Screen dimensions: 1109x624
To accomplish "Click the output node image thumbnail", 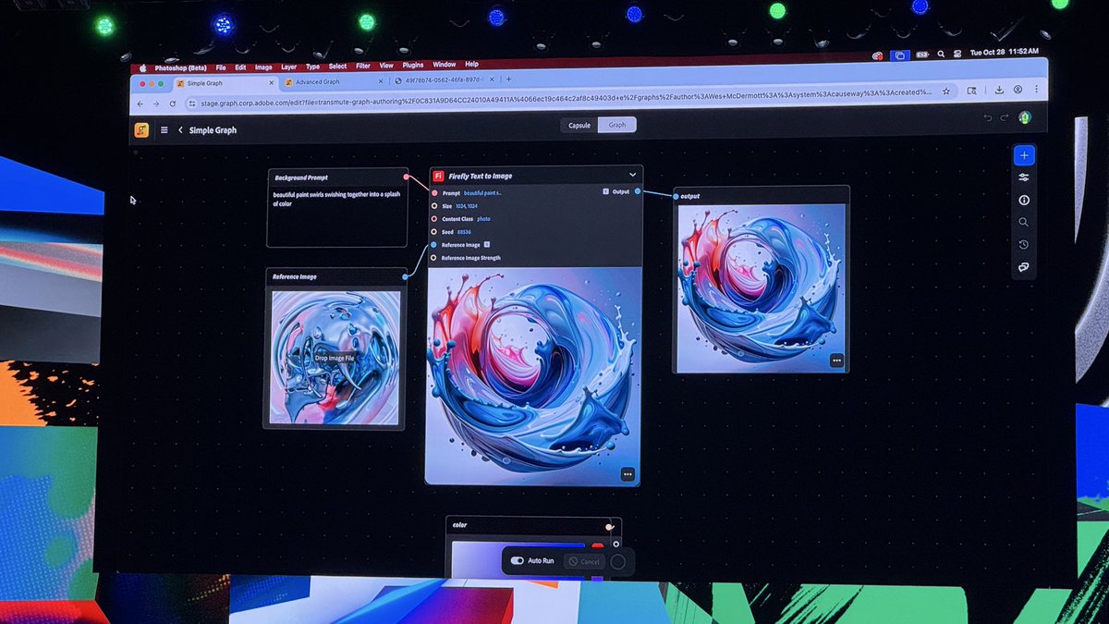I will coord(761,288).
